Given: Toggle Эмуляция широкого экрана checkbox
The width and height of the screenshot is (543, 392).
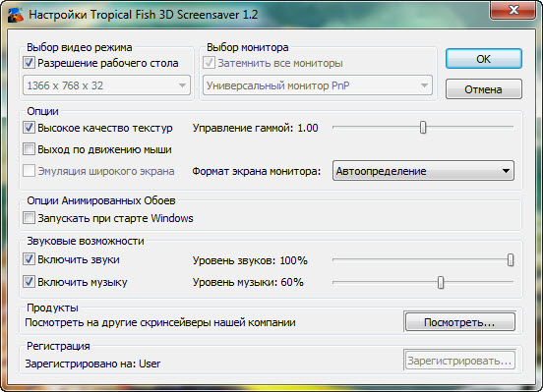Looking at the screenshot, I should coord(29,171).
